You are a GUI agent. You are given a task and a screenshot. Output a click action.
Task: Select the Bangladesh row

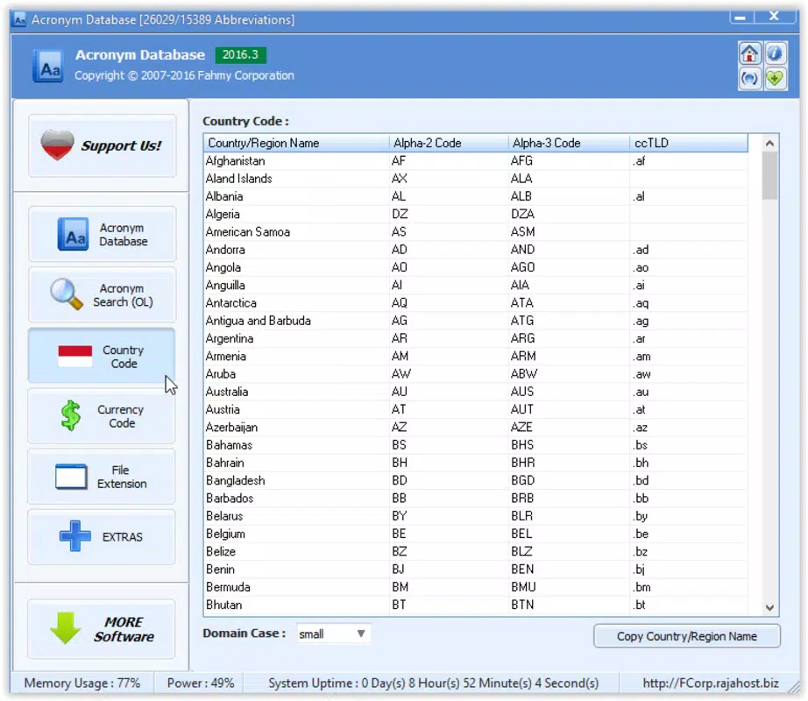pos(476,480)
